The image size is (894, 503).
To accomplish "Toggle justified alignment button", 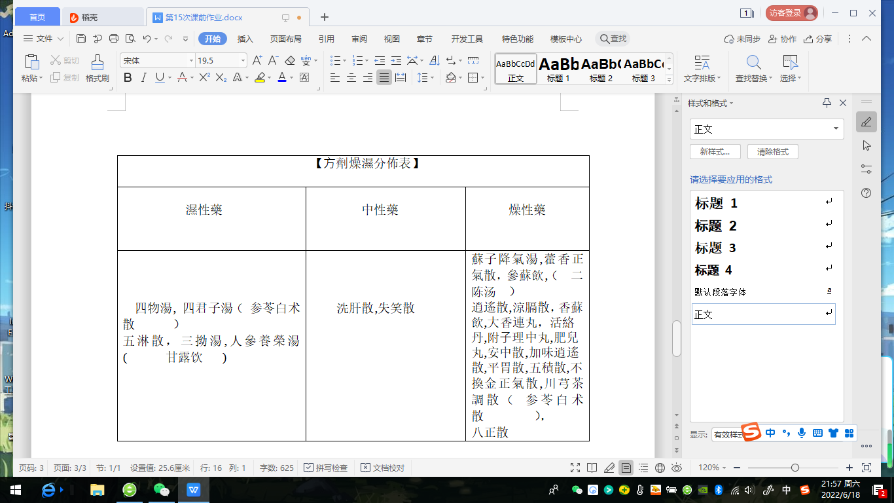I will point(384,77).
